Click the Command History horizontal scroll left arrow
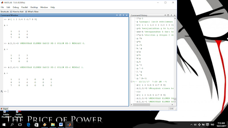The image size is (228, 128). coord(131,105)
